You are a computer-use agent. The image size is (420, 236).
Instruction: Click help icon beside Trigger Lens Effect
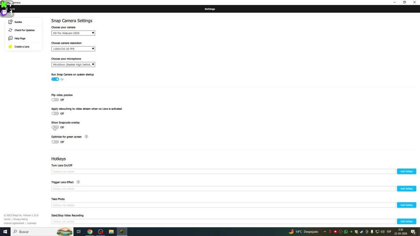[78, 182]
